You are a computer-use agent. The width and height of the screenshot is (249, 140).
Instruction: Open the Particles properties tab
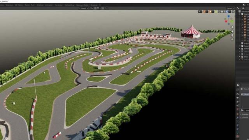pyautogui.click(x=238, y=121)
